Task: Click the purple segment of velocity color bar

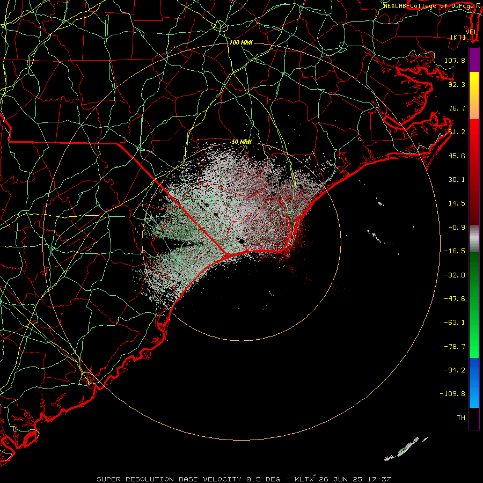Action: [474, 60]
